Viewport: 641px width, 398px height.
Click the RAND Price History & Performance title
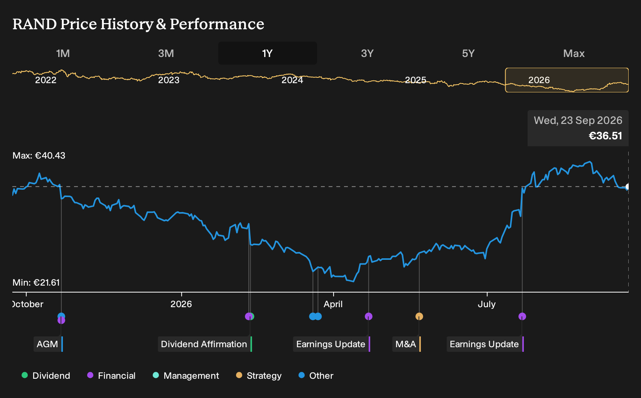138,24
